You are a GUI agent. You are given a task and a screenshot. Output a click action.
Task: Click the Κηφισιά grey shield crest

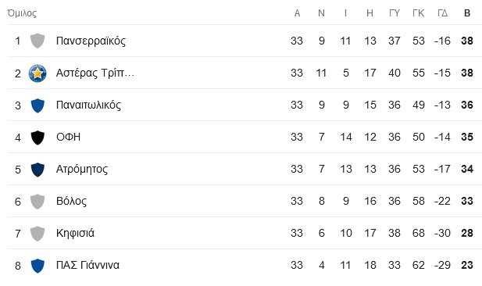click(x=37, y=234)
